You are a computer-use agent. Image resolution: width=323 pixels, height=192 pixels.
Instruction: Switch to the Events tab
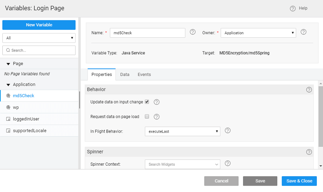[x=144, y=74]
